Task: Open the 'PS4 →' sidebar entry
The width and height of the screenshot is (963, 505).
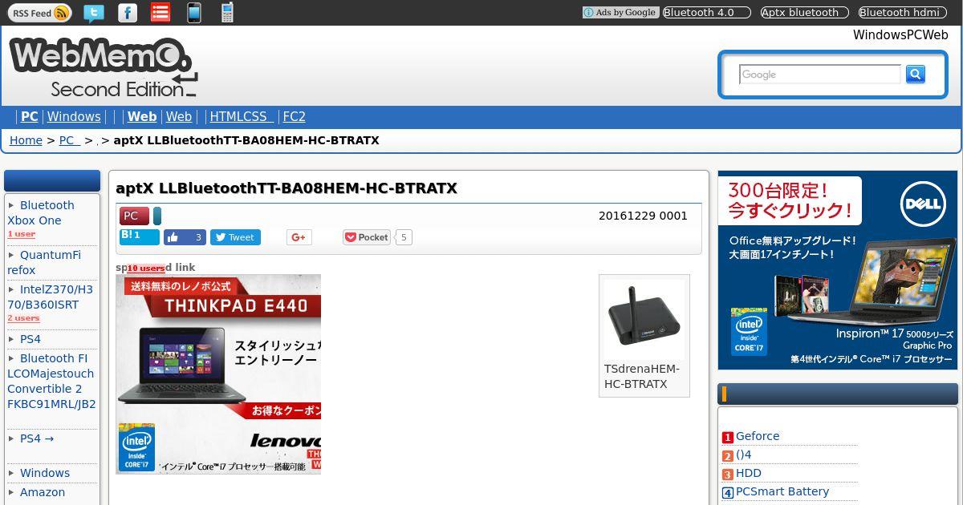Action: click(36, 438)
